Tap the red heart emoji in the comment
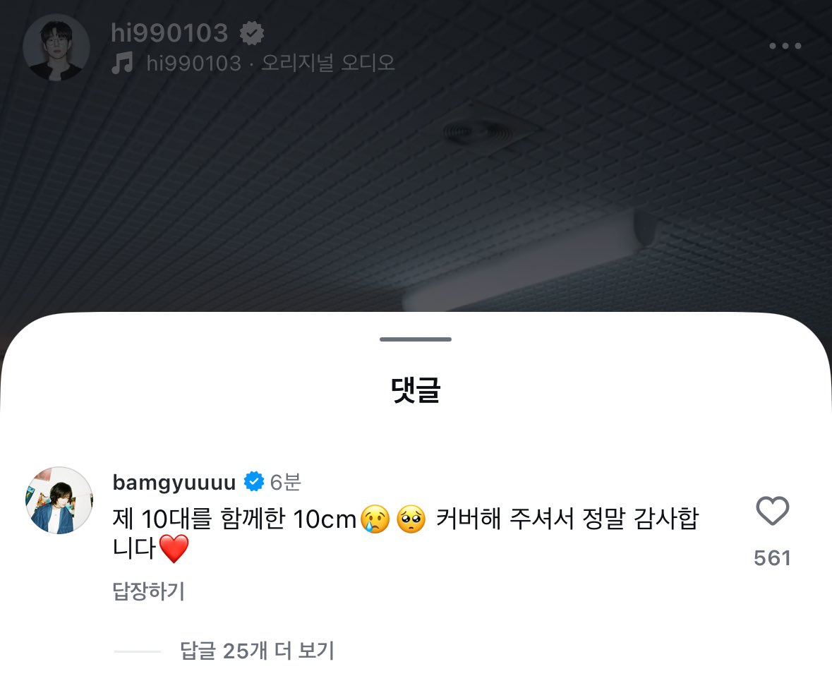Screen dimensions: 832x700 click(174, 549)
